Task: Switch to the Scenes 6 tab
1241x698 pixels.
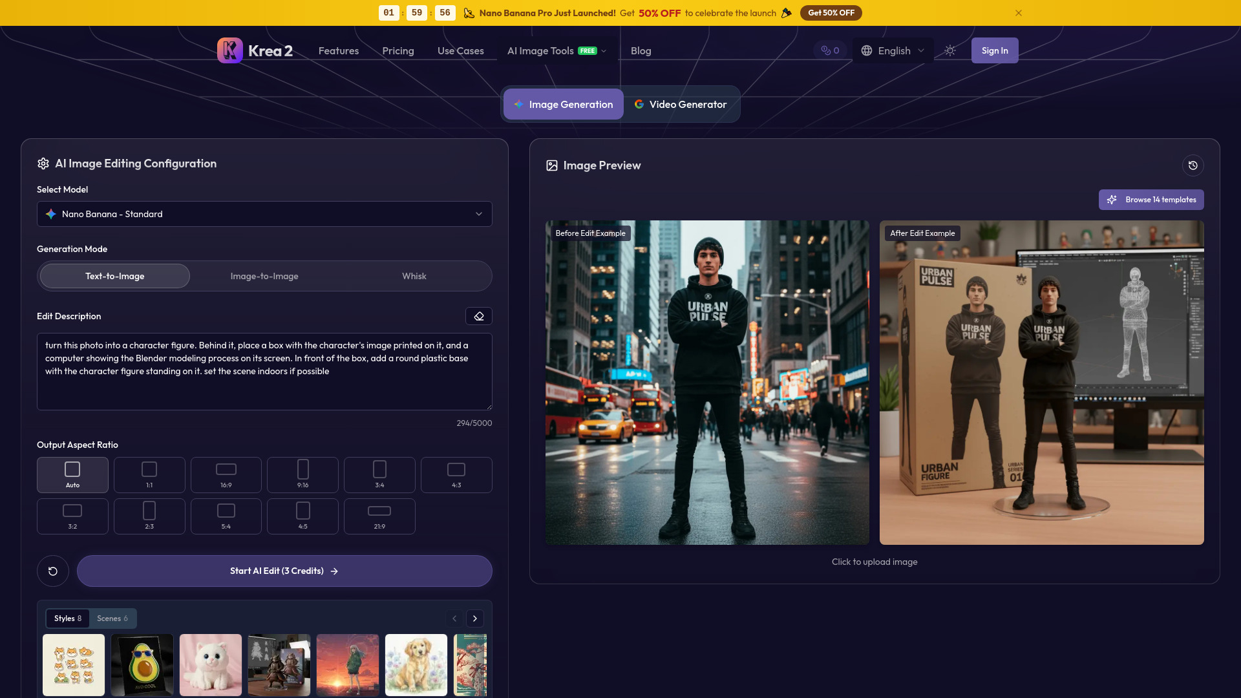Action: pos(112,619)
